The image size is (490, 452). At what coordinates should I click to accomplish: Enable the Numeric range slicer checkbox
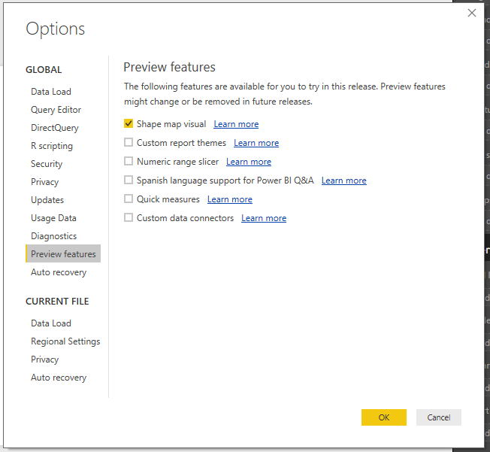(x=129, y=161)
